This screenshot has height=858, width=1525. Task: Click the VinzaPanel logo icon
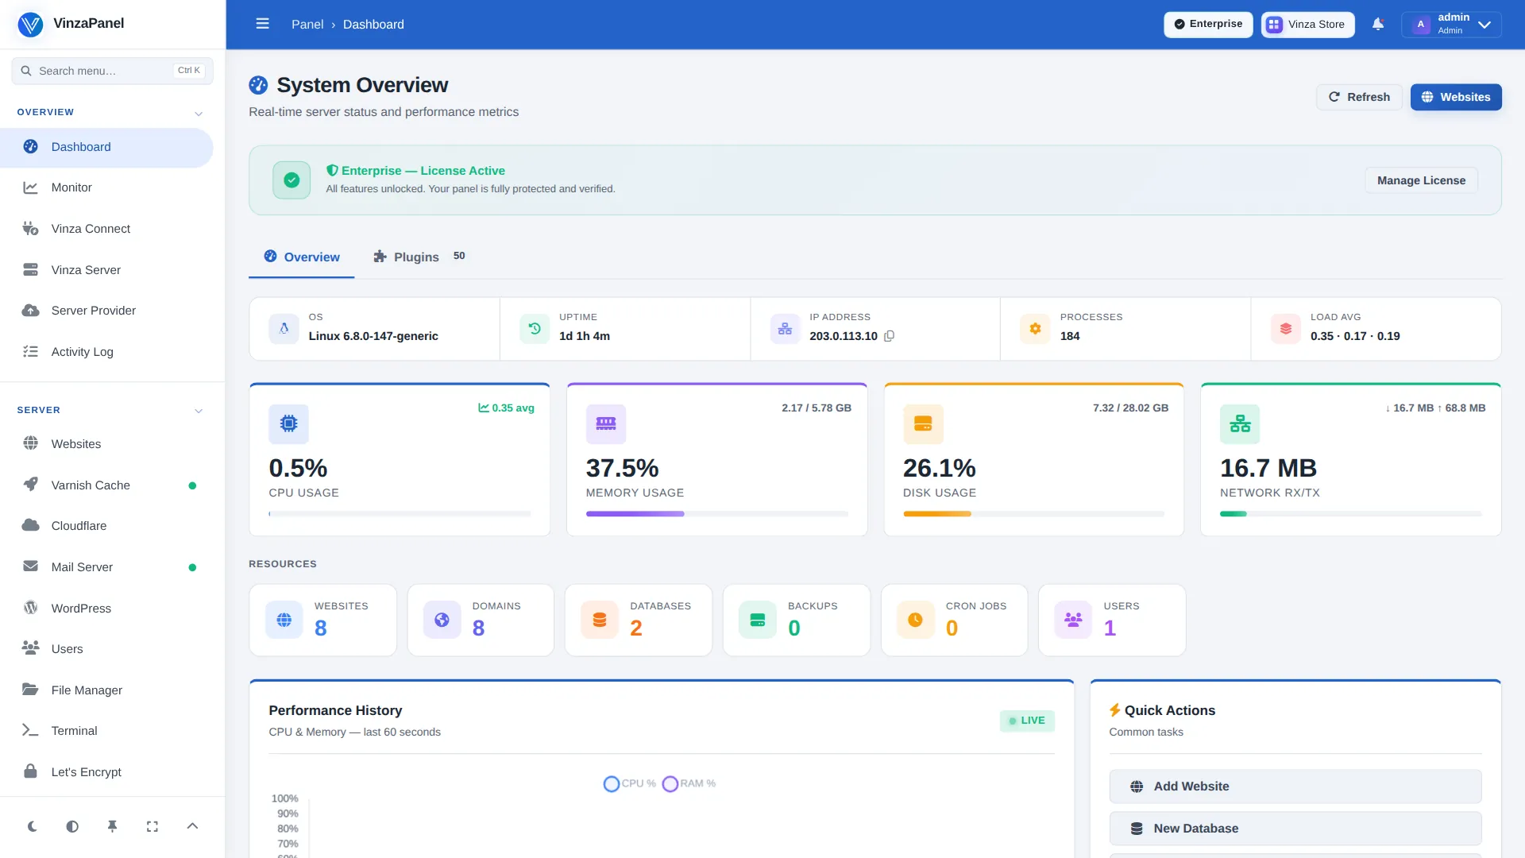[x=30, y=24]
